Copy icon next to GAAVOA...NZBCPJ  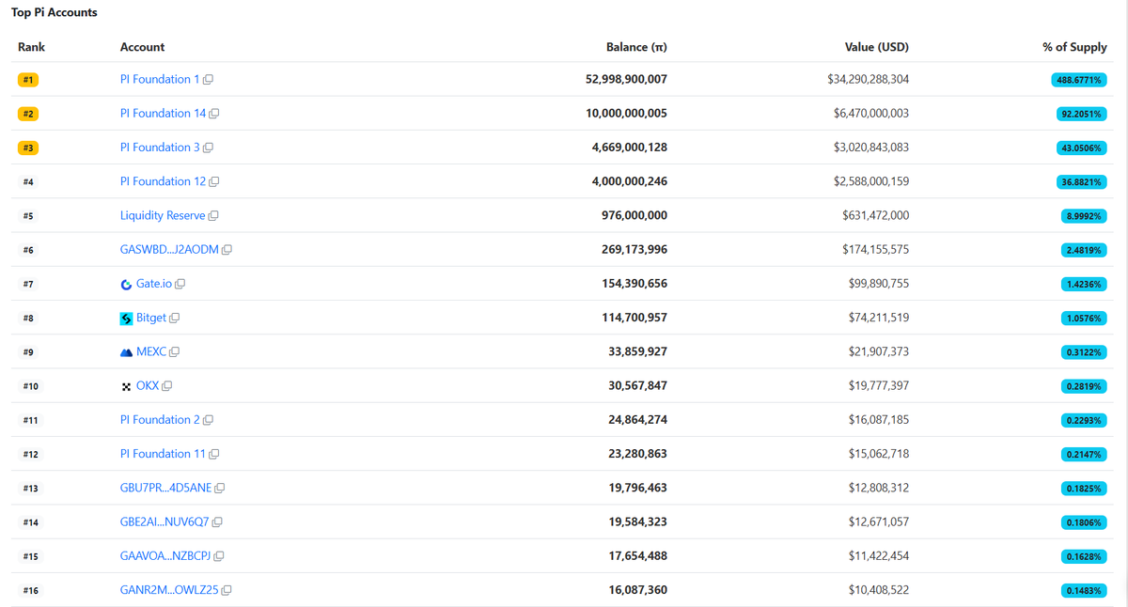pyautogui.click(x=219, y=556)
